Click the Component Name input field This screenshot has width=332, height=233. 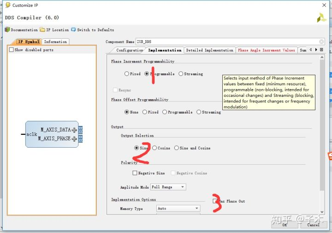230,42
